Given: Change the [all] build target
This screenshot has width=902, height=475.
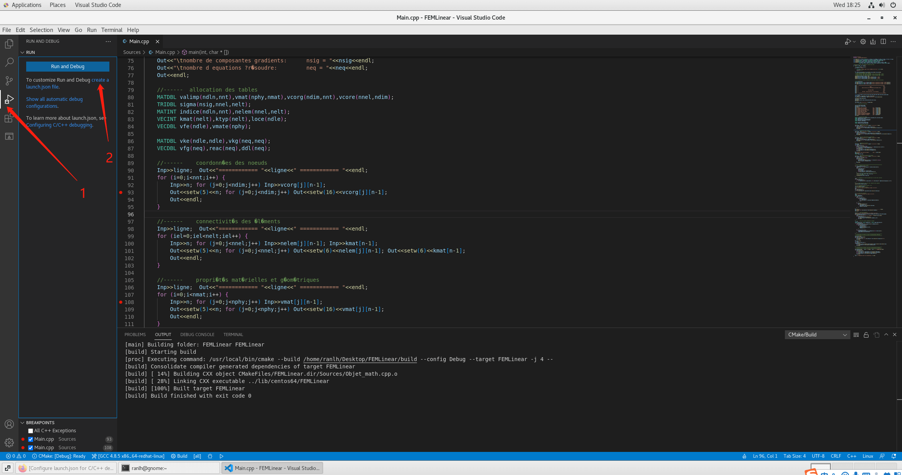Looking at the screenshot, I should click(x=197, y=456).
